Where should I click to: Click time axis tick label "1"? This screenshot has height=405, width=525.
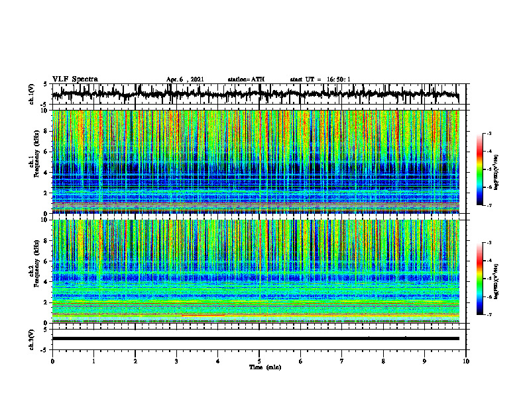click(x=93, y=361)
